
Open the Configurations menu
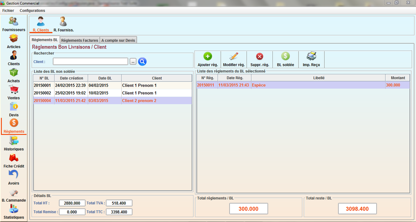(x=32, y=10)
